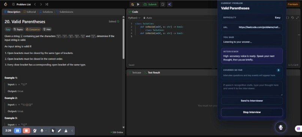Open the Testcase tab
The height and width of the screenshot is (137, 302).
click(135, 73)
